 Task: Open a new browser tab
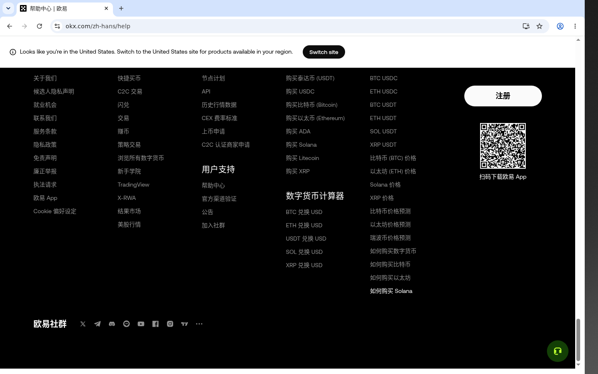coord(121,8)
